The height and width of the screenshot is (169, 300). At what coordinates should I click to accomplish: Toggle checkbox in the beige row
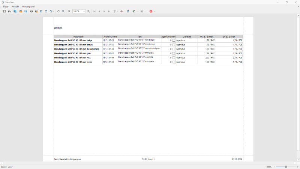click(174, 41)
